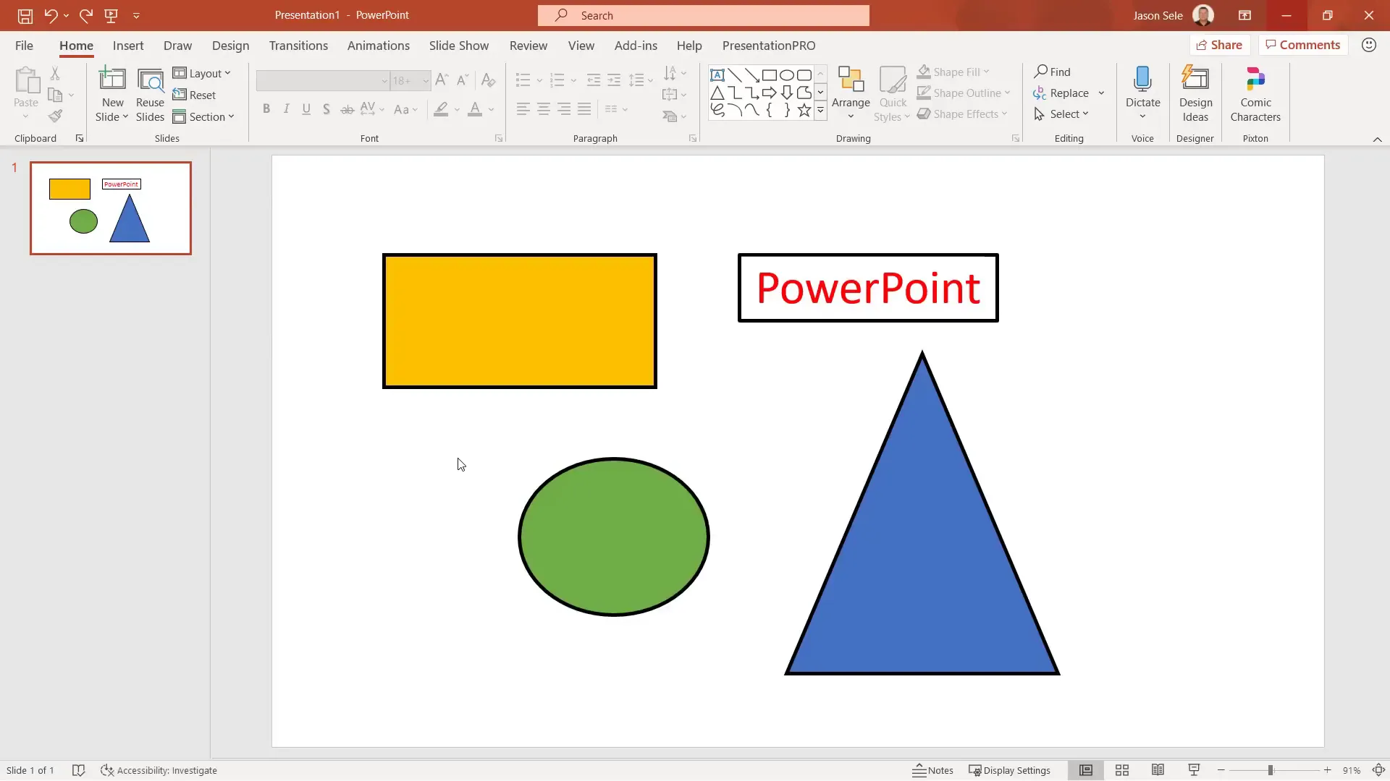The image size is (1390, 781).
Task: Justify paragraph text
Action: click(x=584, y=109)
